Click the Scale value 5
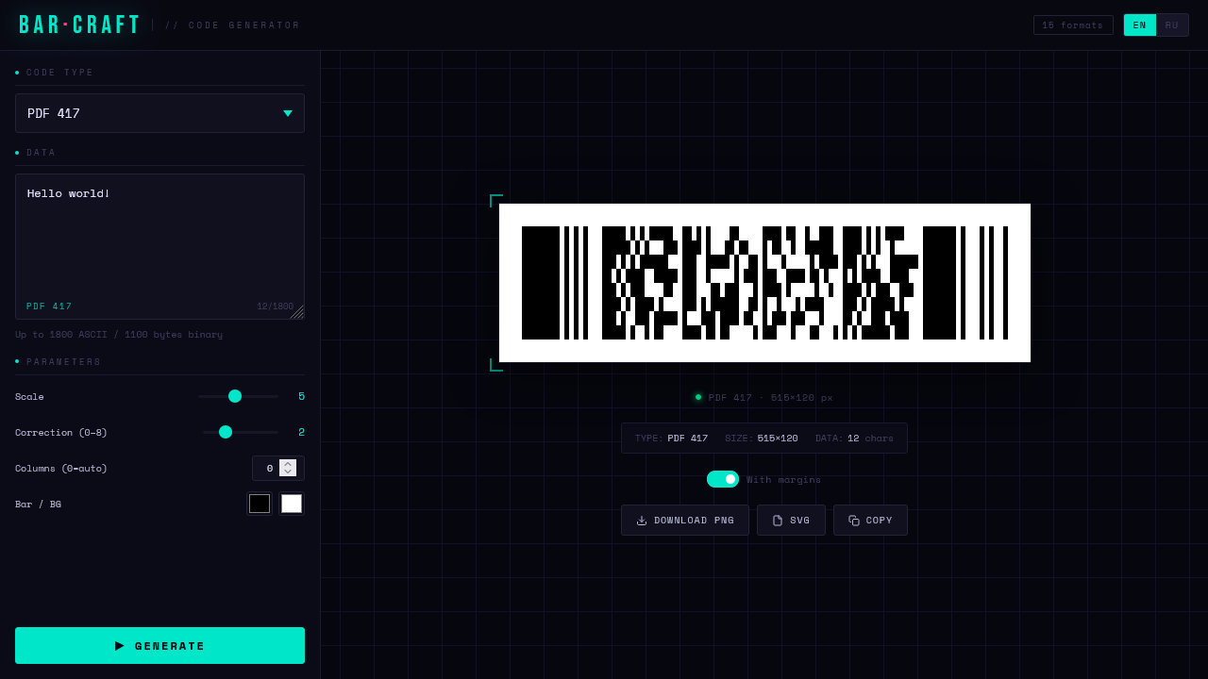This screenshot has height=679, width=1208. tap(301, 396)
